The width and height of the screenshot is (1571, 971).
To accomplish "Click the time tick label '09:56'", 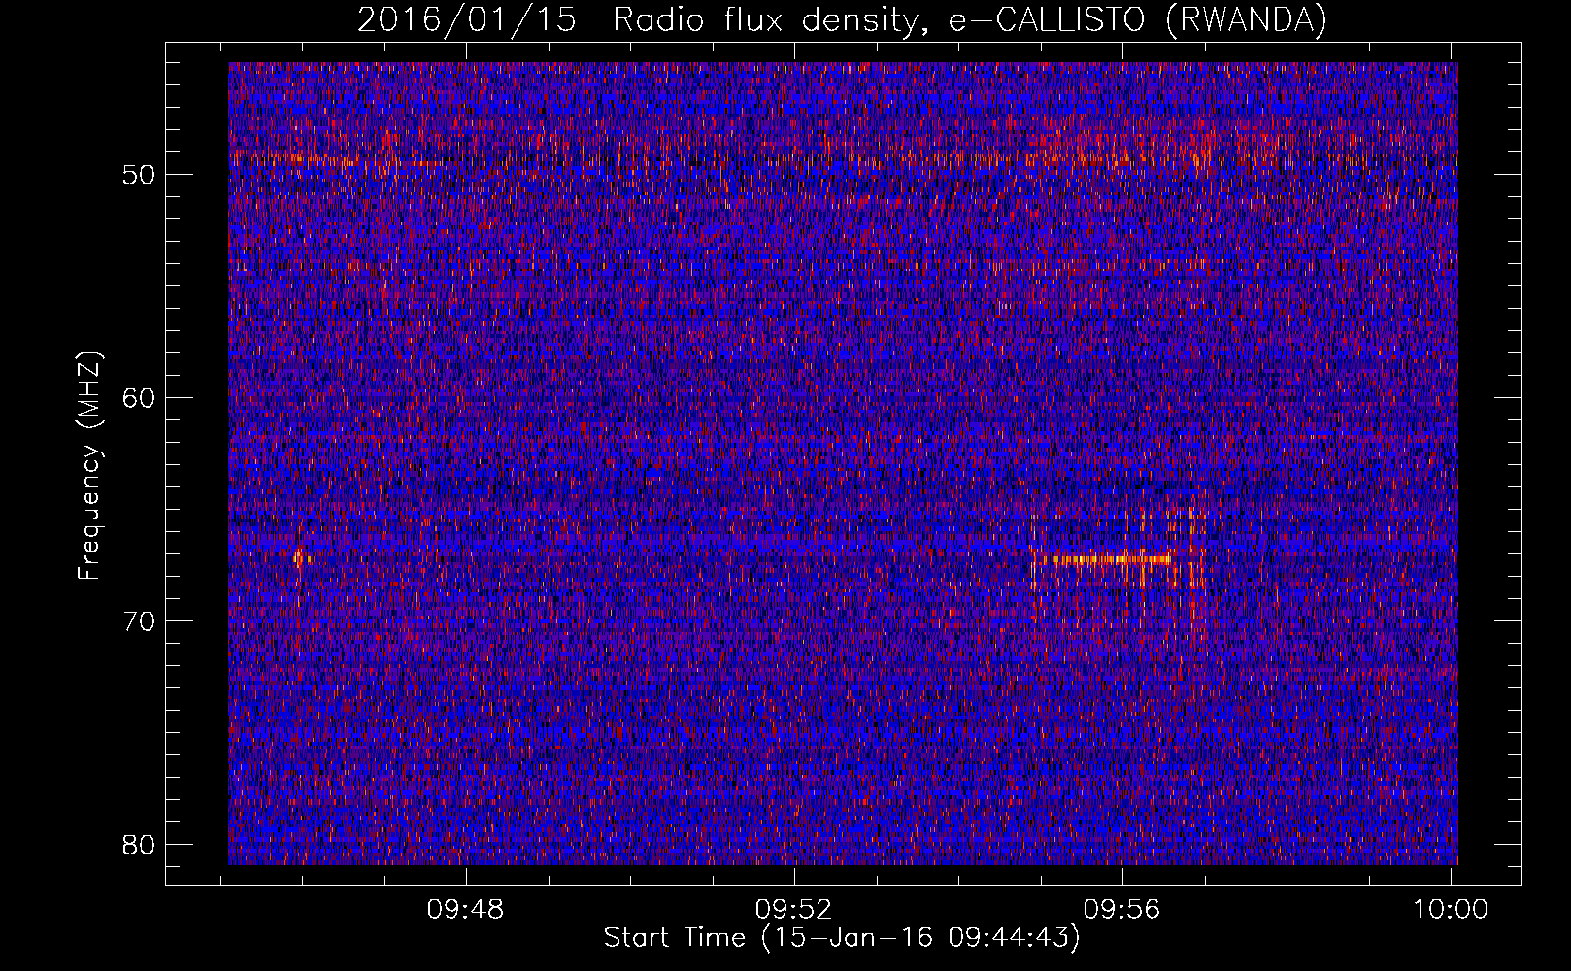I will click(1122, 910).
